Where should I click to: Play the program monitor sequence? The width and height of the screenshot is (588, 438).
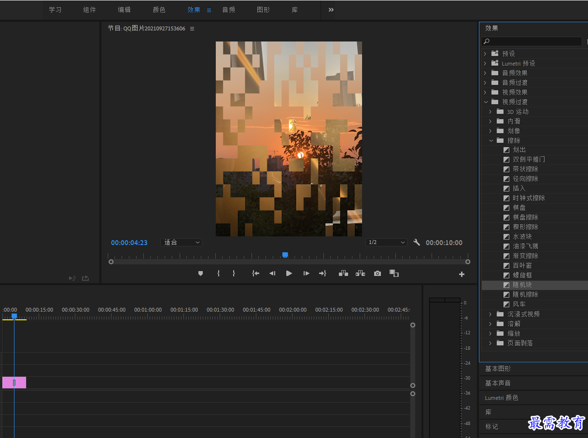click(289, 274)
